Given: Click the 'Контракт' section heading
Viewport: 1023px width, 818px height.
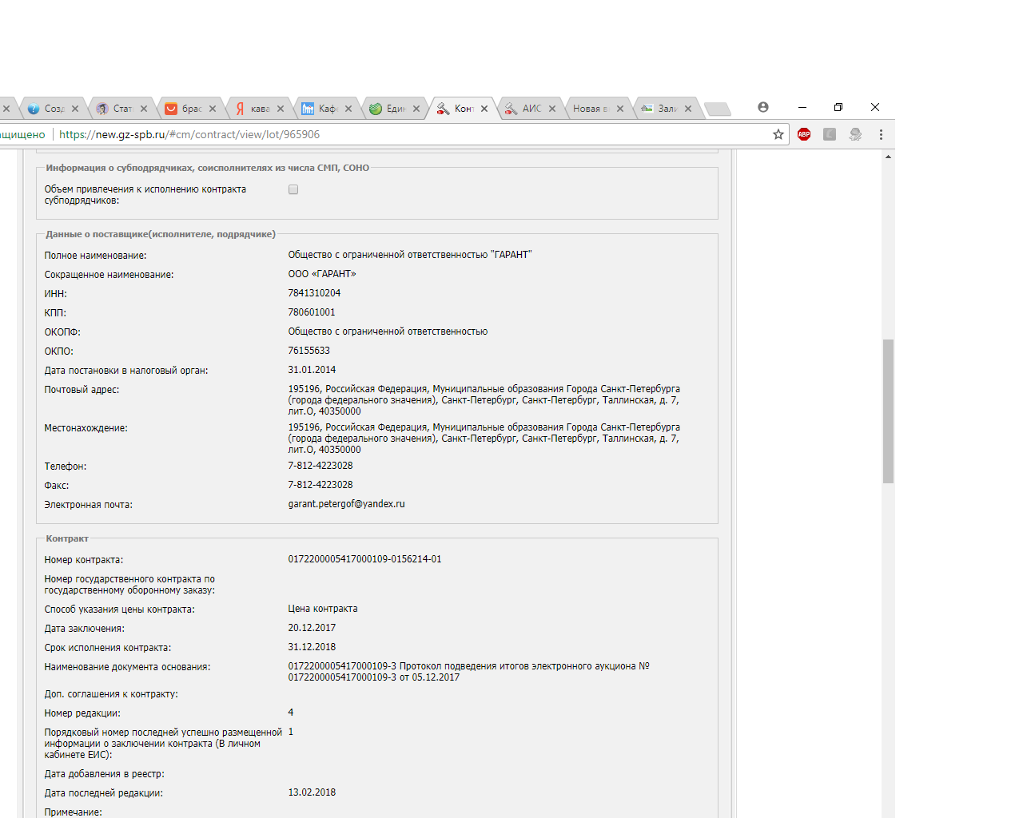Looking at the screenshot, I should (67, 538).
